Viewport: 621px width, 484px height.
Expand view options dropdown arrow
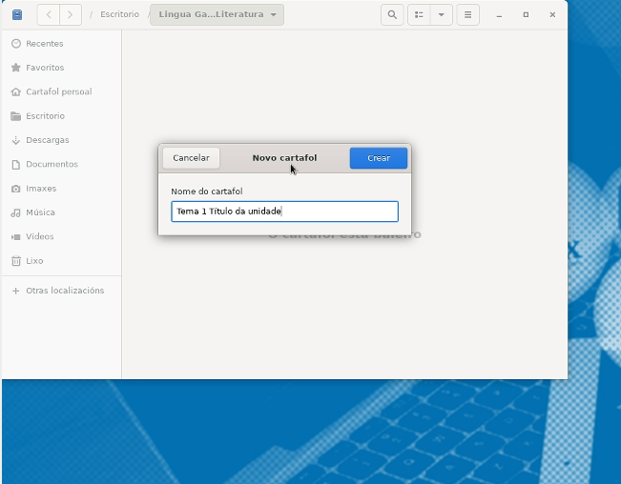point(441,15)
